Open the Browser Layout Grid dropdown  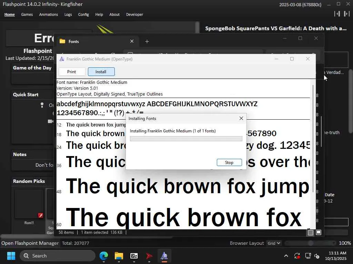click(x=273, y=243)
